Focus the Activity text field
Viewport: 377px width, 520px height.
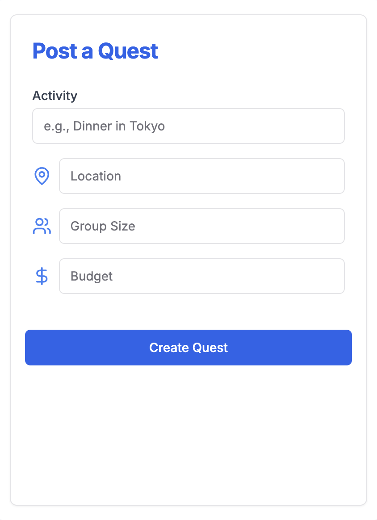[188, 126]
